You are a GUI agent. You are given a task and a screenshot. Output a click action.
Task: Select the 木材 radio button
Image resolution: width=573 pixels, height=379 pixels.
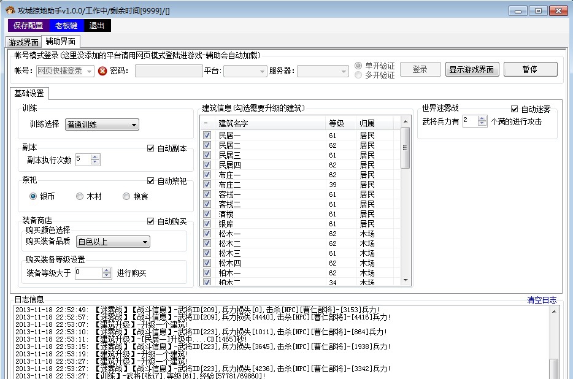(x=80, y=196)
